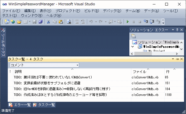Click the Redo arrow icon
This screenshot has width=186, height=114.
[x=101, y=22]
